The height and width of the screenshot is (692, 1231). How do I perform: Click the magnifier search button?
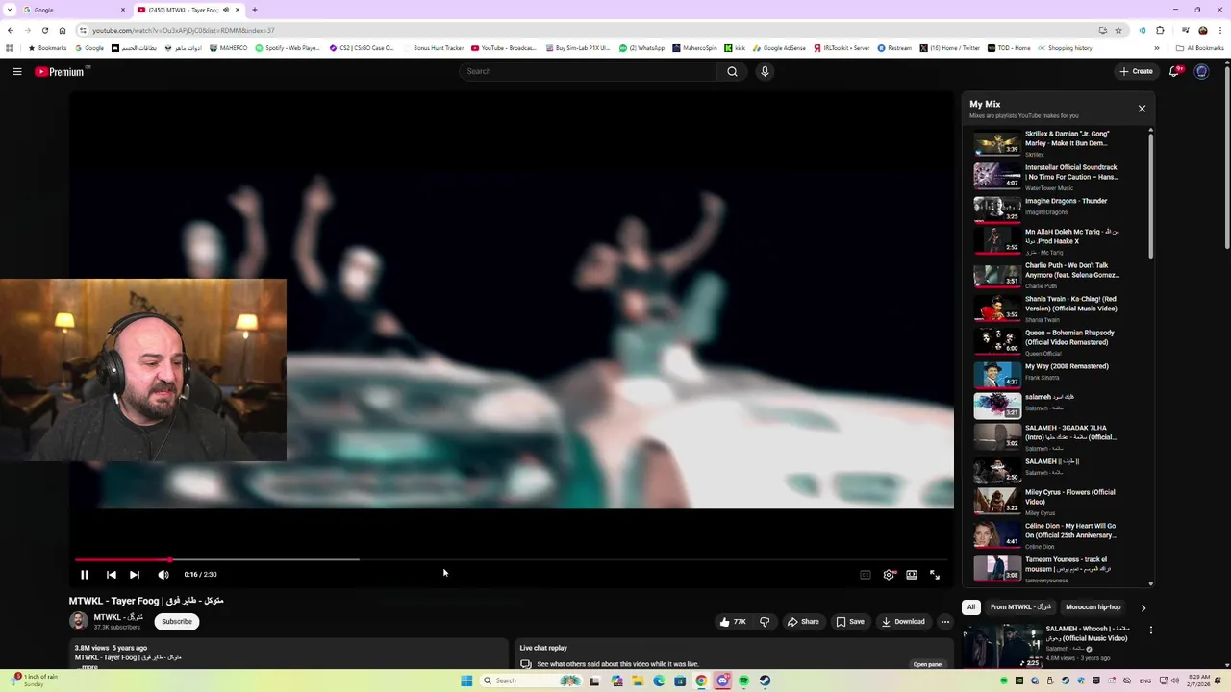point(732,71)
